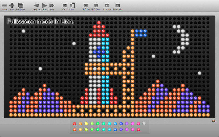Click the frame counter reading 3/3
Viewport: 219px width, 137px height.
214,121
